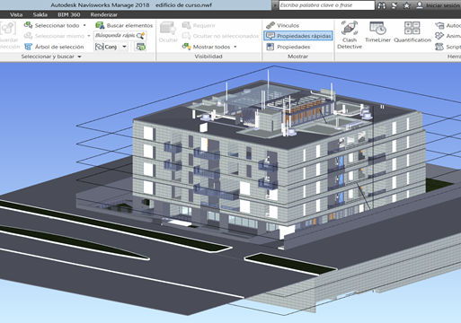Open the Animator tool icon
Screen dimensions: 461x323
439,36
